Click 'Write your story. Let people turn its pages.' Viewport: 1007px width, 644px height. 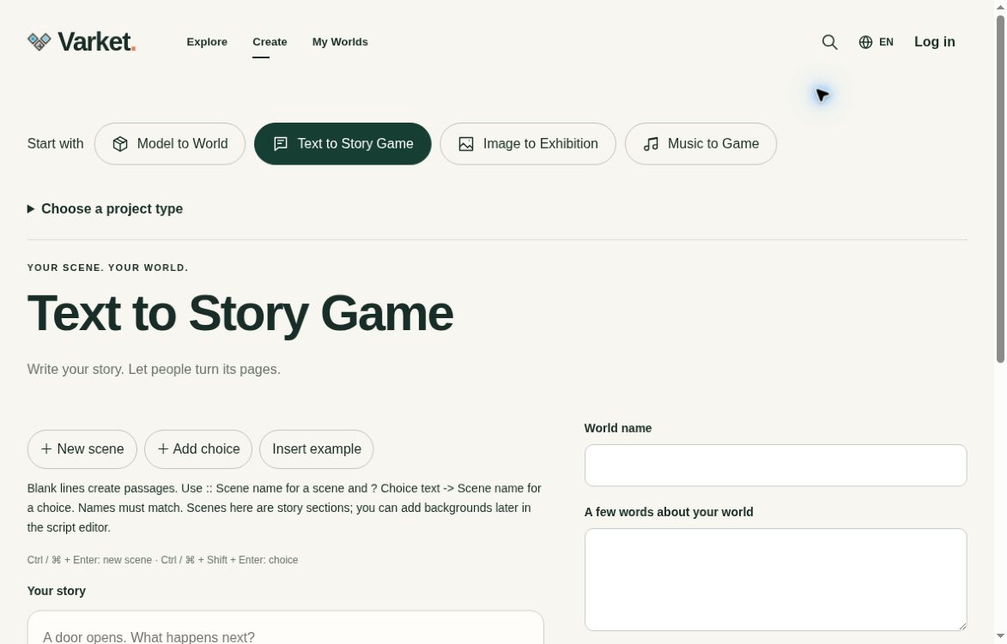click(x=154, y=370)
